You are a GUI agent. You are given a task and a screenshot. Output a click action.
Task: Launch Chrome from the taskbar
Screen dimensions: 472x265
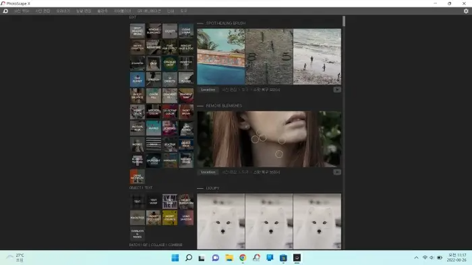click(243, 258)
